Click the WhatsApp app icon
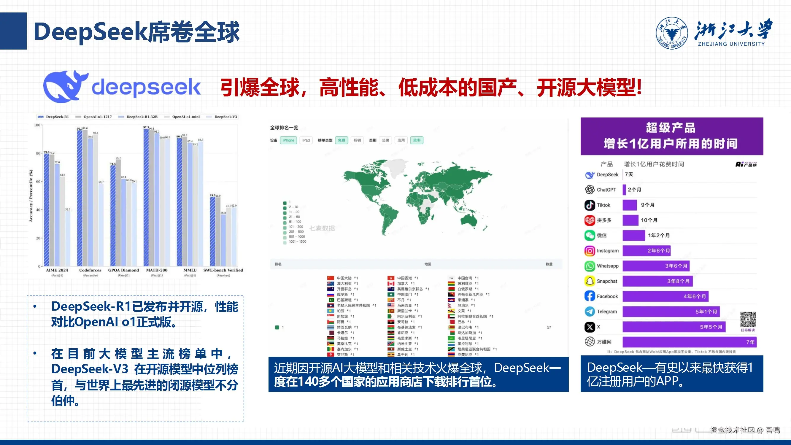Image resolution: width=791 pixels, height=445 pixels. pos(590,266)
